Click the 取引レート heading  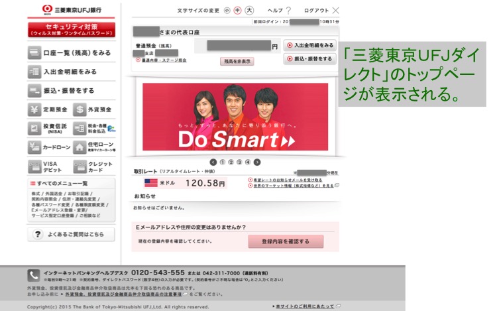146,172
